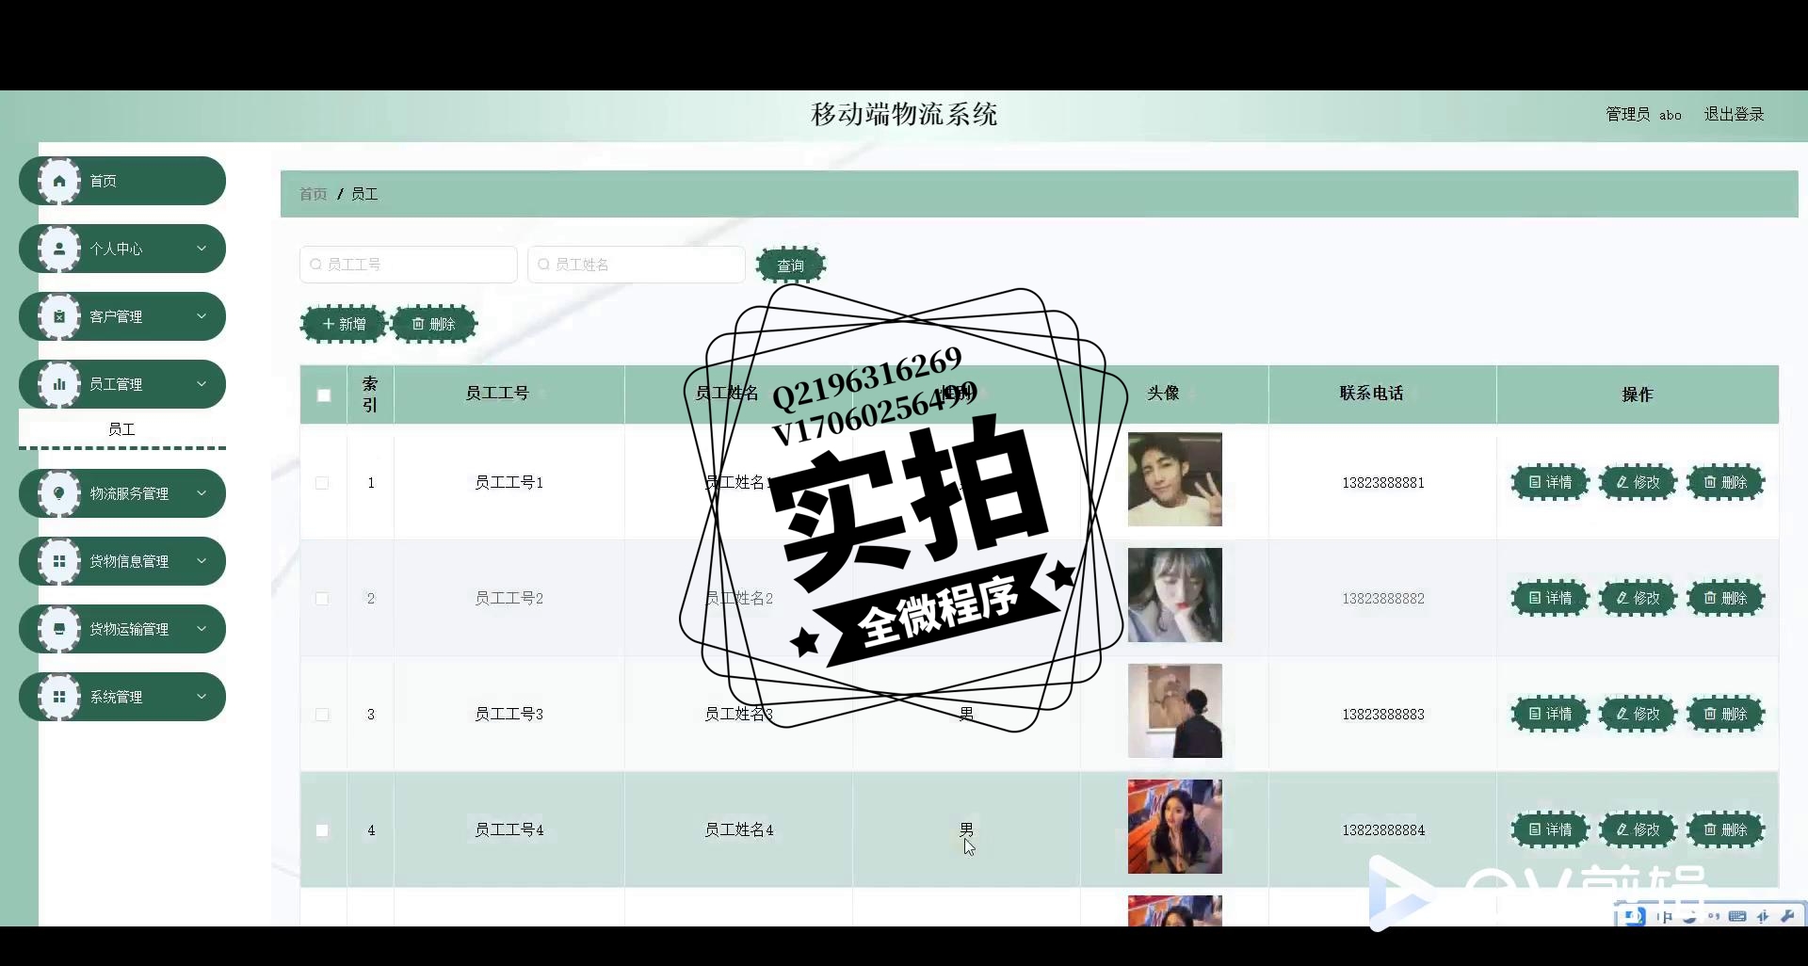
Task: Open the 个人中心 sidebar menu
Action: (122, 249)
